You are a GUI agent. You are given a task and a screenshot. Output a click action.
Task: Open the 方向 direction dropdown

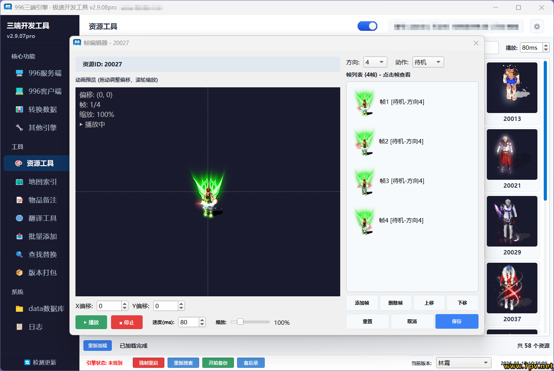point(375,62)
